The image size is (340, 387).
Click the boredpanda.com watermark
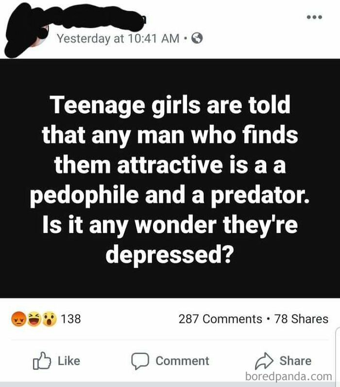pyautogui.click(x=289, y=377)
